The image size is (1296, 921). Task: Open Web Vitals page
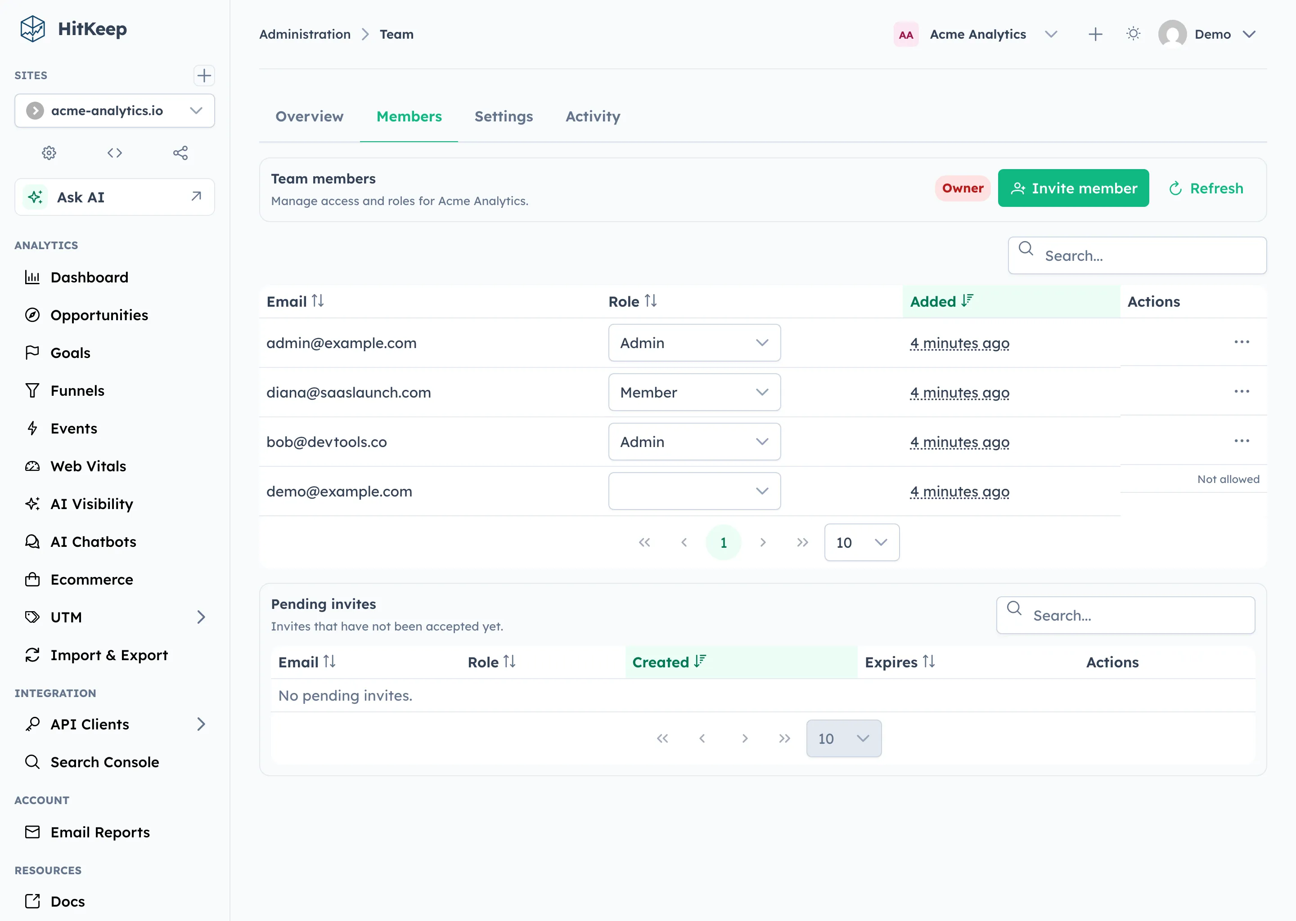pyautogui.click(x=115, y=466)
